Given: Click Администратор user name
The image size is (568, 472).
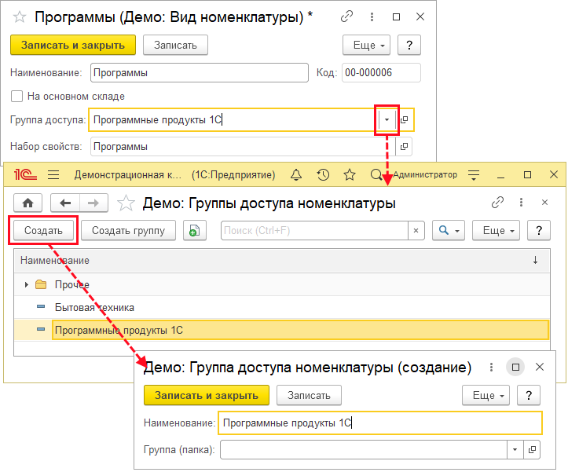Looking at the screenshot, I should [425, 174].
